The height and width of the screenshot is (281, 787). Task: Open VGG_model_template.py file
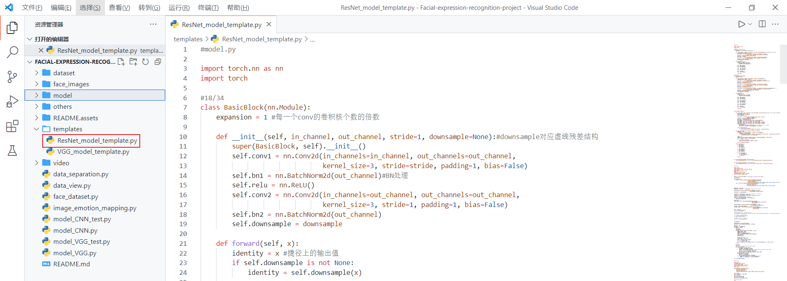(95, 151)
